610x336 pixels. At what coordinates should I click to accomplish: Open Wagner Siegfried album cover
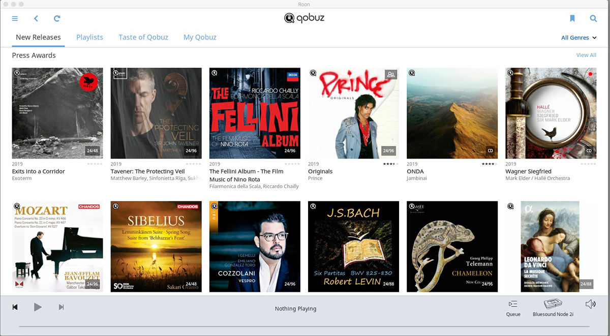click(x=551, y=113)
